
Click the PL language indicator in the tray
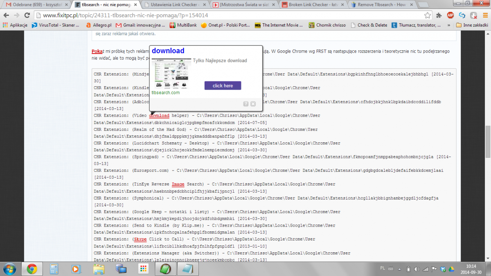(x=383, y=268)
